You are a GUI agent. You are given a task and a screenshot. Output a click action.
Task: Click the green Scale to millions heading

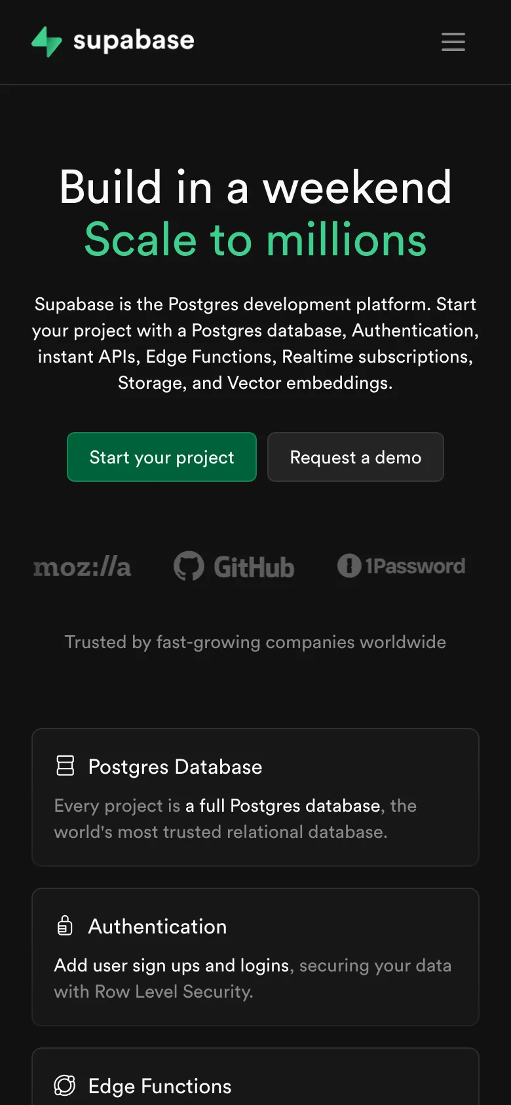pos(255,240)
